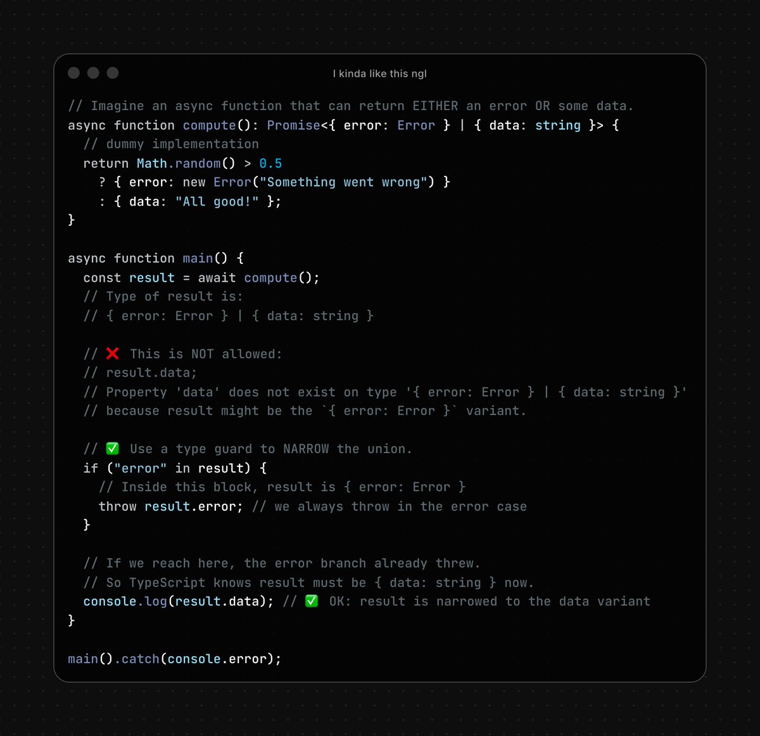Image resolution: width=760 pixels, height=736 pixels.
Task: Click the numeric literal 0.5
Action: [270, 163]
